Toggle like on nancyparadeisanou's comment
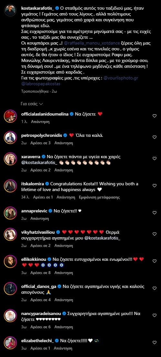Screen dimensions: 161x357 [155, 315]
